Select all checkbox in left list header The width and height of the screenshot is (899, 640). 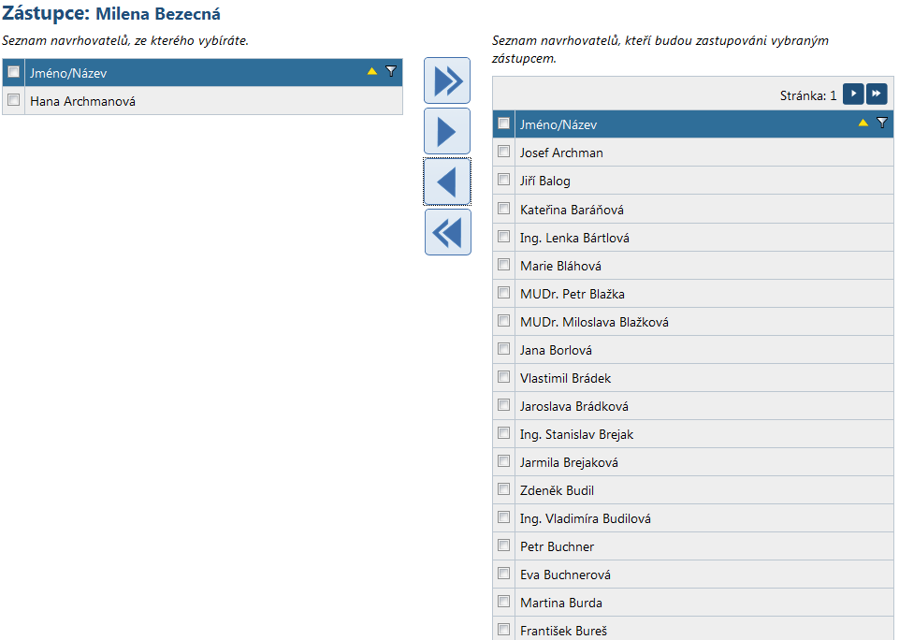(x=14, y=72)
